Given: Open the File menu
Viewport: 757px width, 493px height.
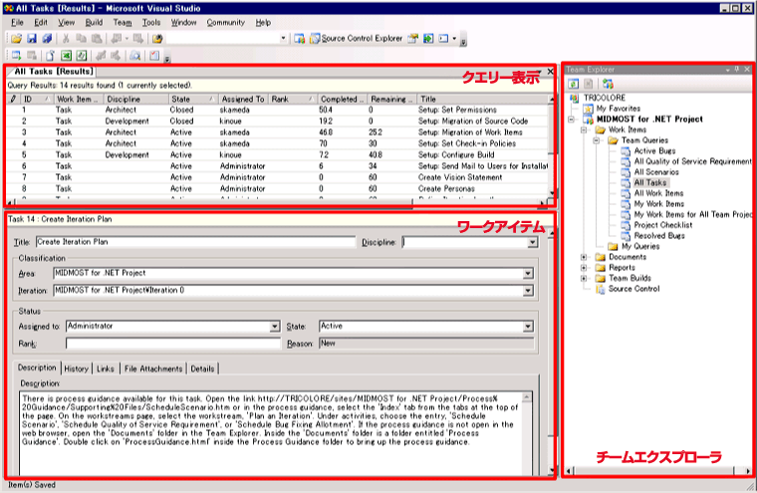Looking at the screenshot, I should (17, 22).
